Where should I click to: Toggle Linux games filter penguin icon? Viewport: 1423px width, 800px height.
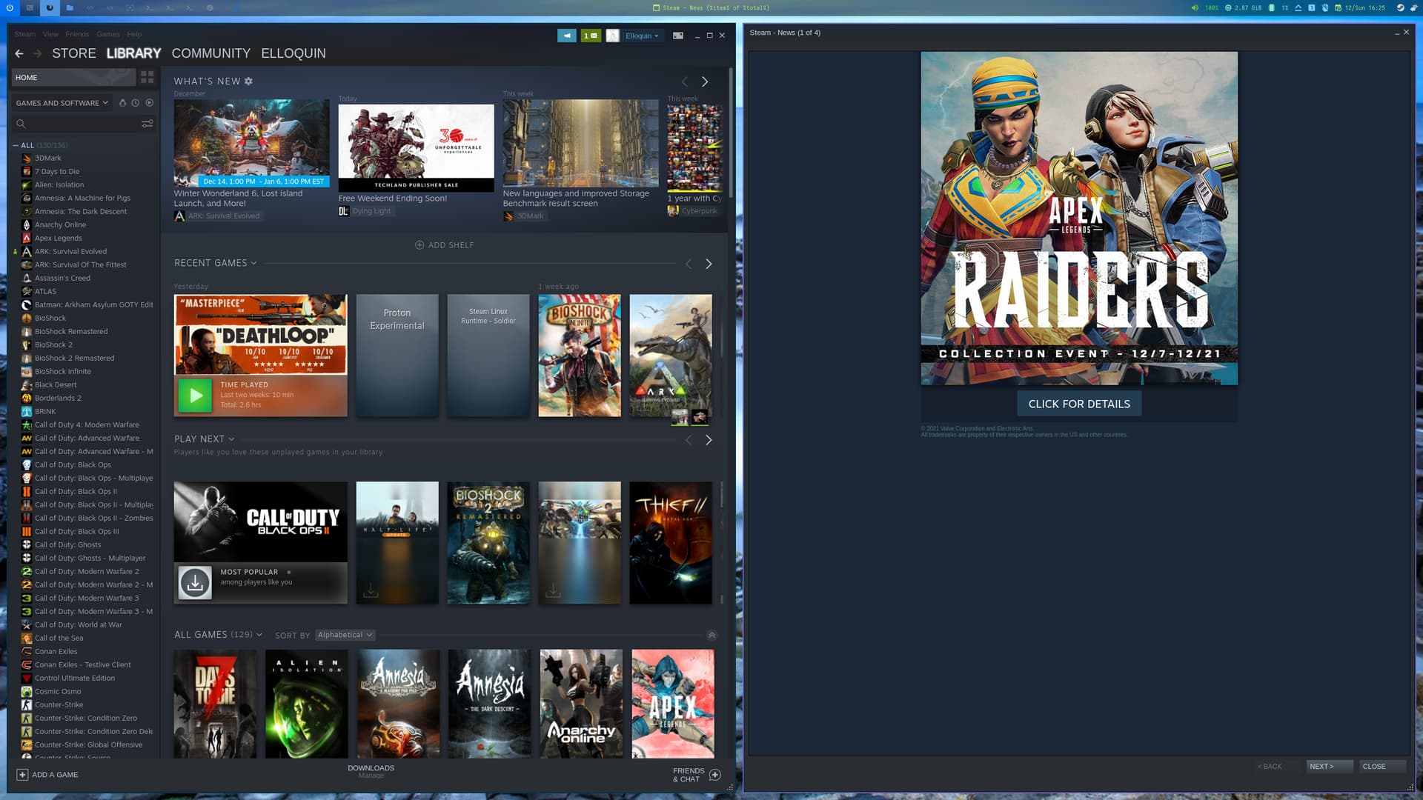pyautogui.click(x=122, y=103)
